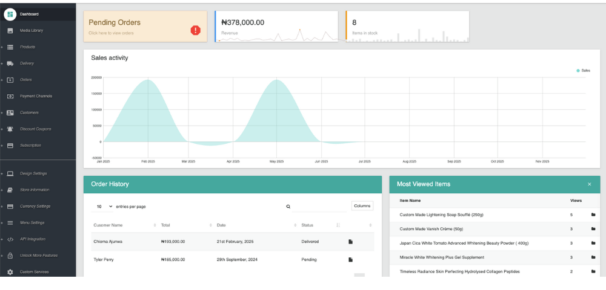Image resolution: width=606 pixels, height=290 pixels.
Task: Open Store Information menu item
Action: click(x=35, y=190)
